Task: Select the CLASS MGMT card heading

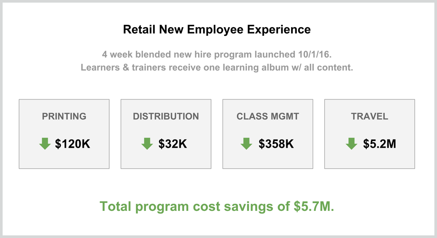Action: pos(267,116)
